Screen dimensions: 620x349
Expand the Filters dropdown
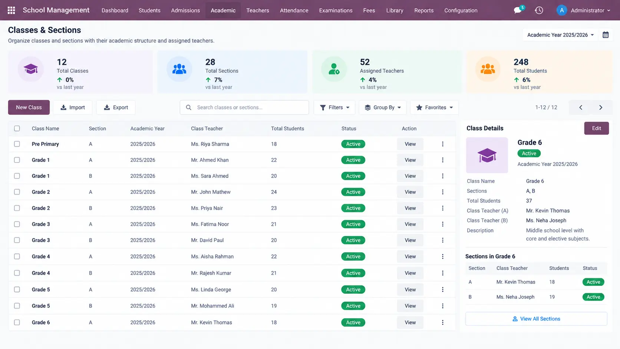[x=334, y=108]
